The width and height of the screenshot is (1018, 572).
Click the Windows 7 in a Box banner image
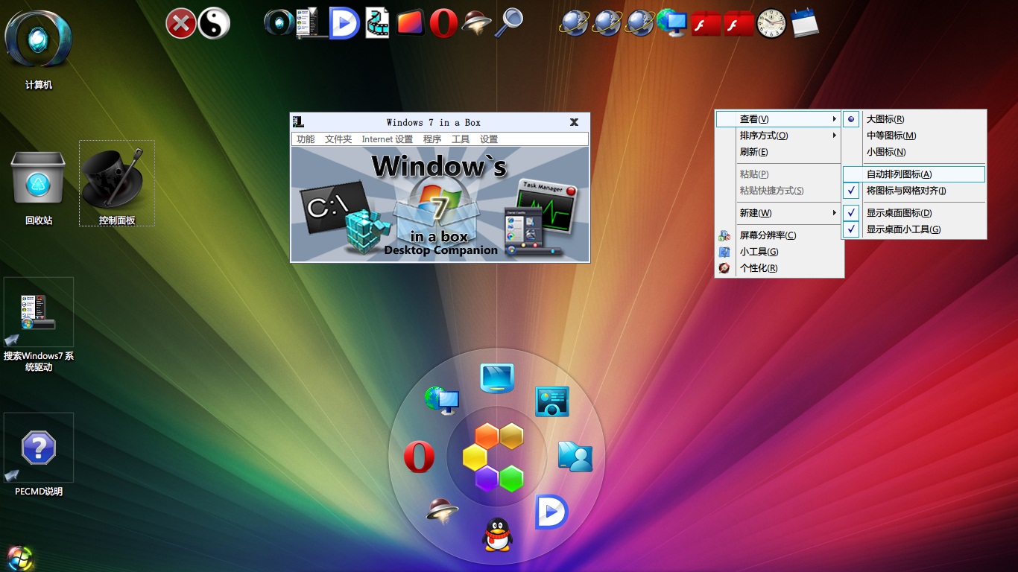point(440,204)
